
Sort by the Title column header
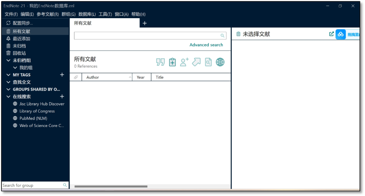click(191, 77)
